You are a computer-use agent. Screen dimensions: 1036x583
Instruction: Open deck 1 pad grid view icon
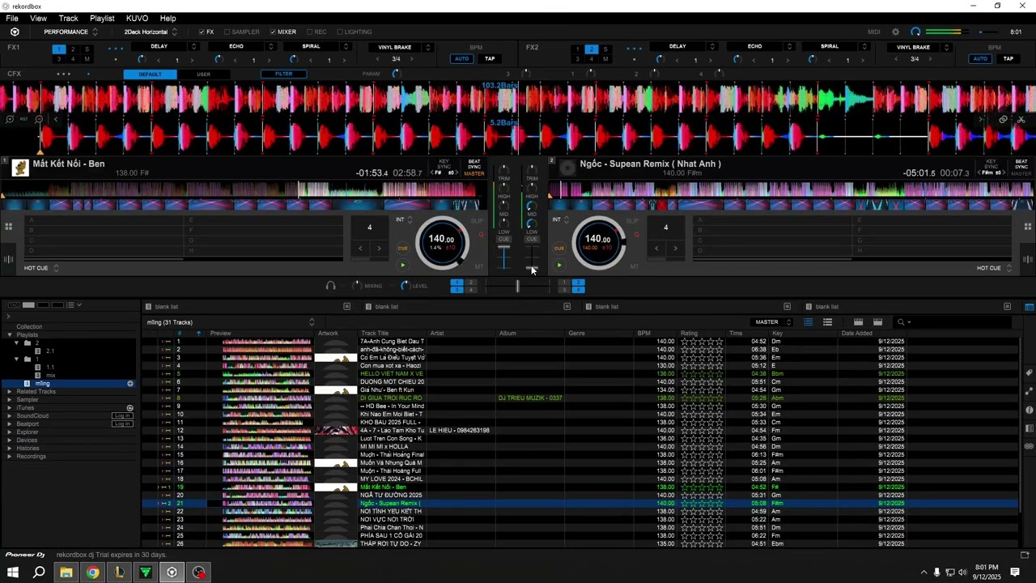click(x=8, y=227)
